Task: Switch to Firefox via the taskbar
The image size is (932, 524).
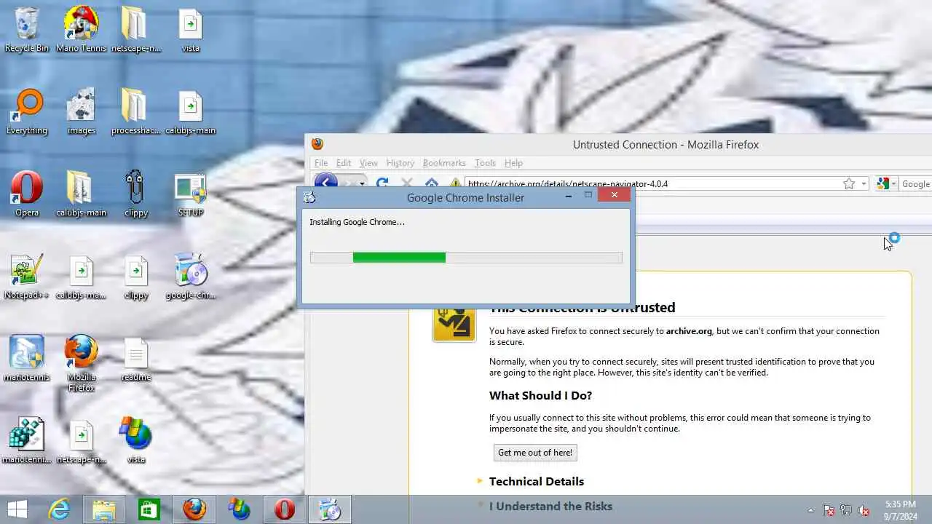Action: pos(194,509)
